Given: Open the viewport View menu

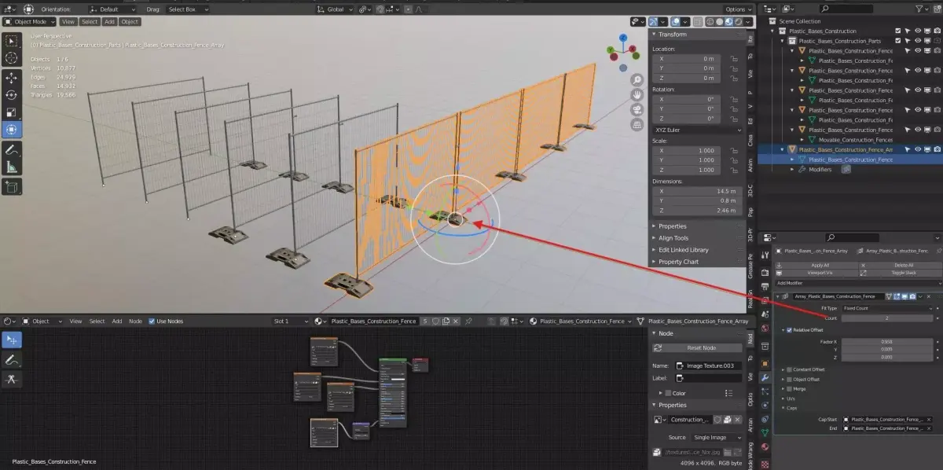Looking at the screenshot, I should [68, 22].
